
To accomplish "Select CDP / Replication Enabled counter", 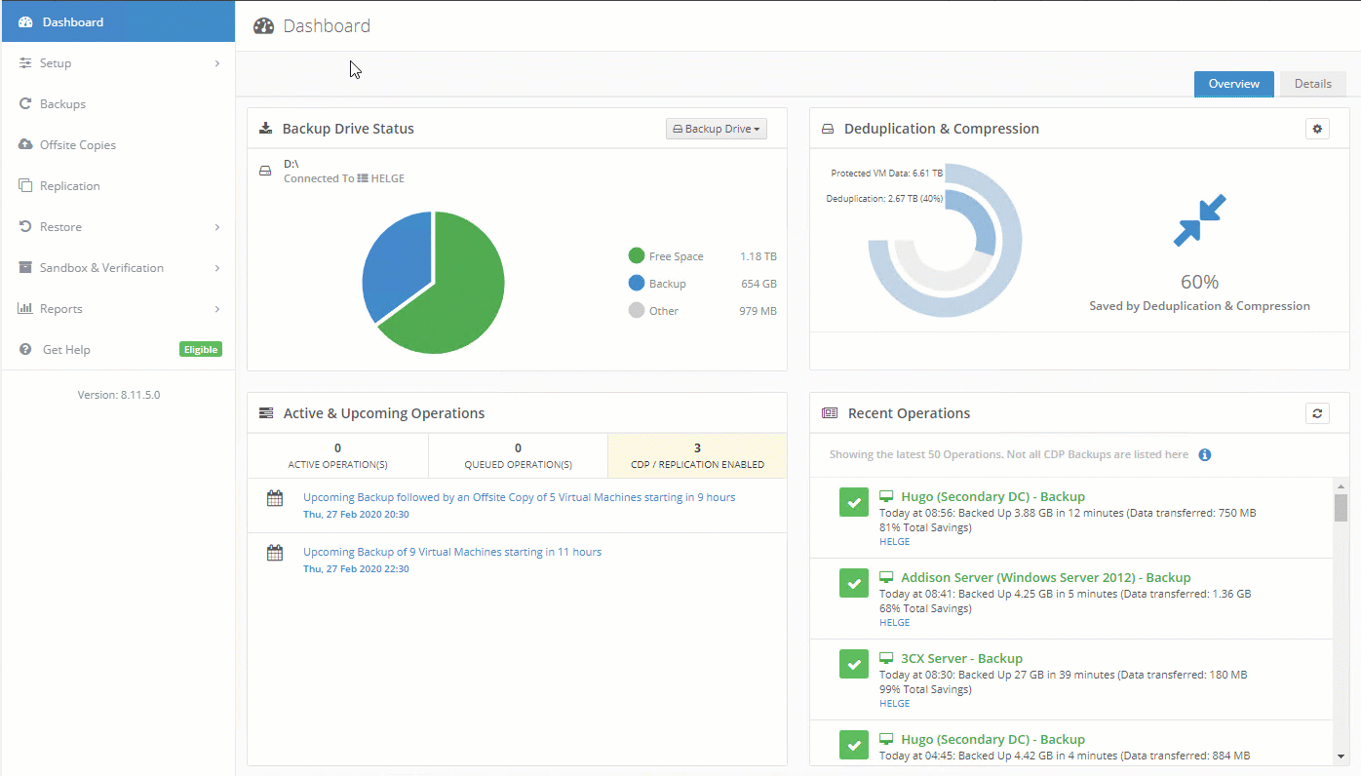I will [x=696, y=455].
